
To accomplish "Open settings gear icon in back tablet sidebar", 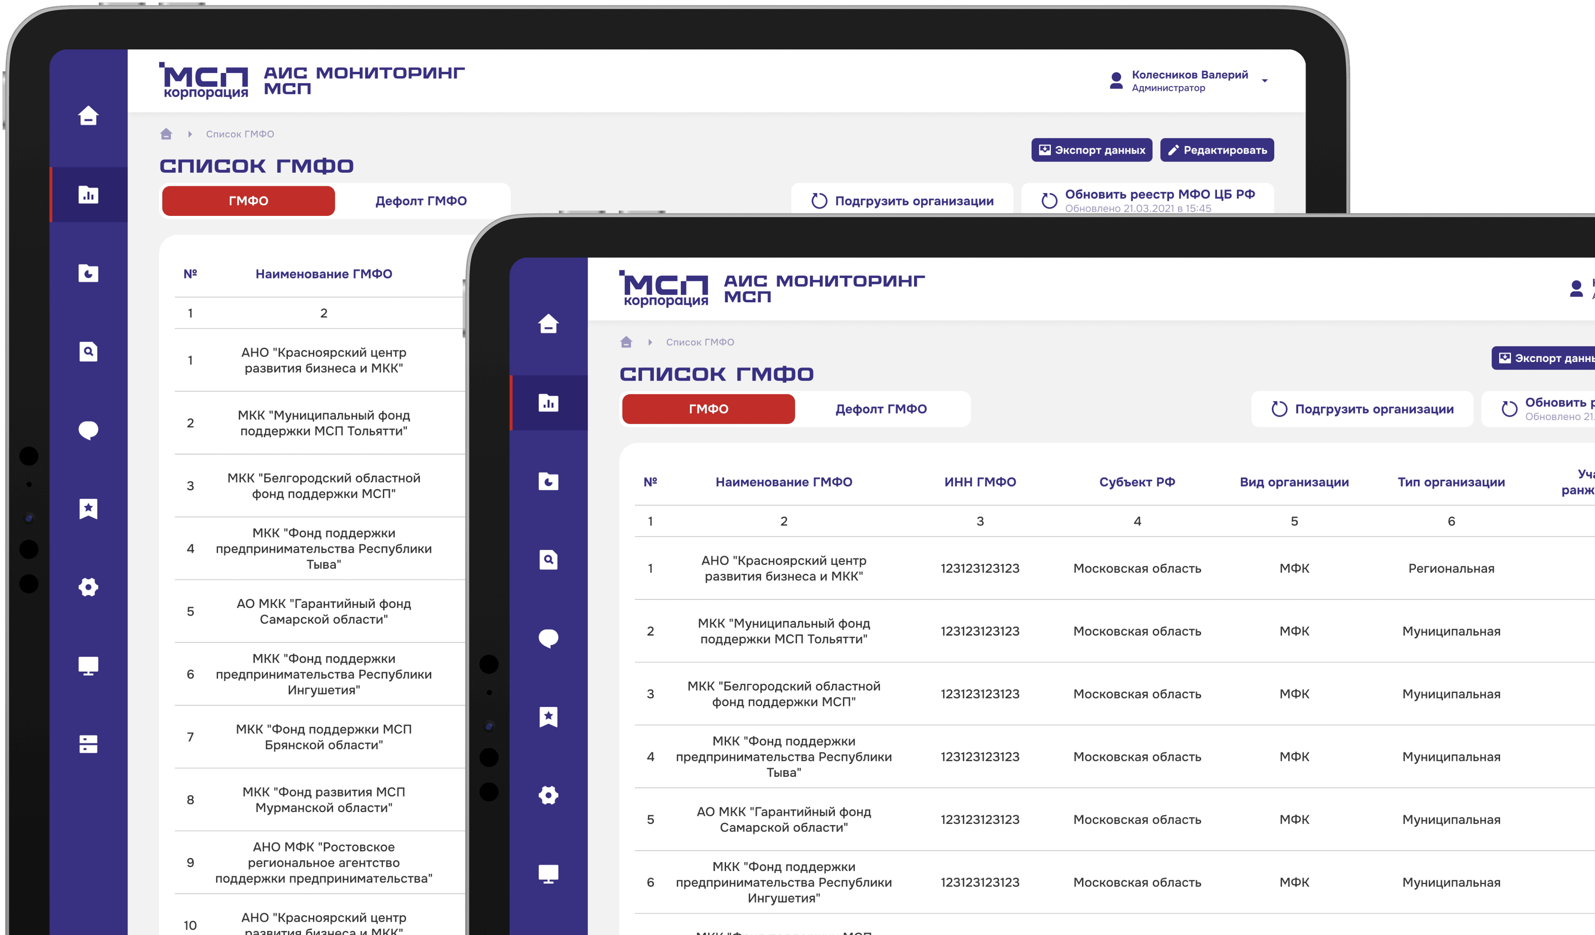I will tap(88, 587).
